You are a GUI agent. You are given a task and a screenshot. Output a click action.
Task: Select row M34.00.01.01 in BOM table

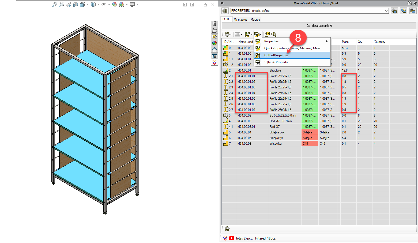tap(319, 76)
